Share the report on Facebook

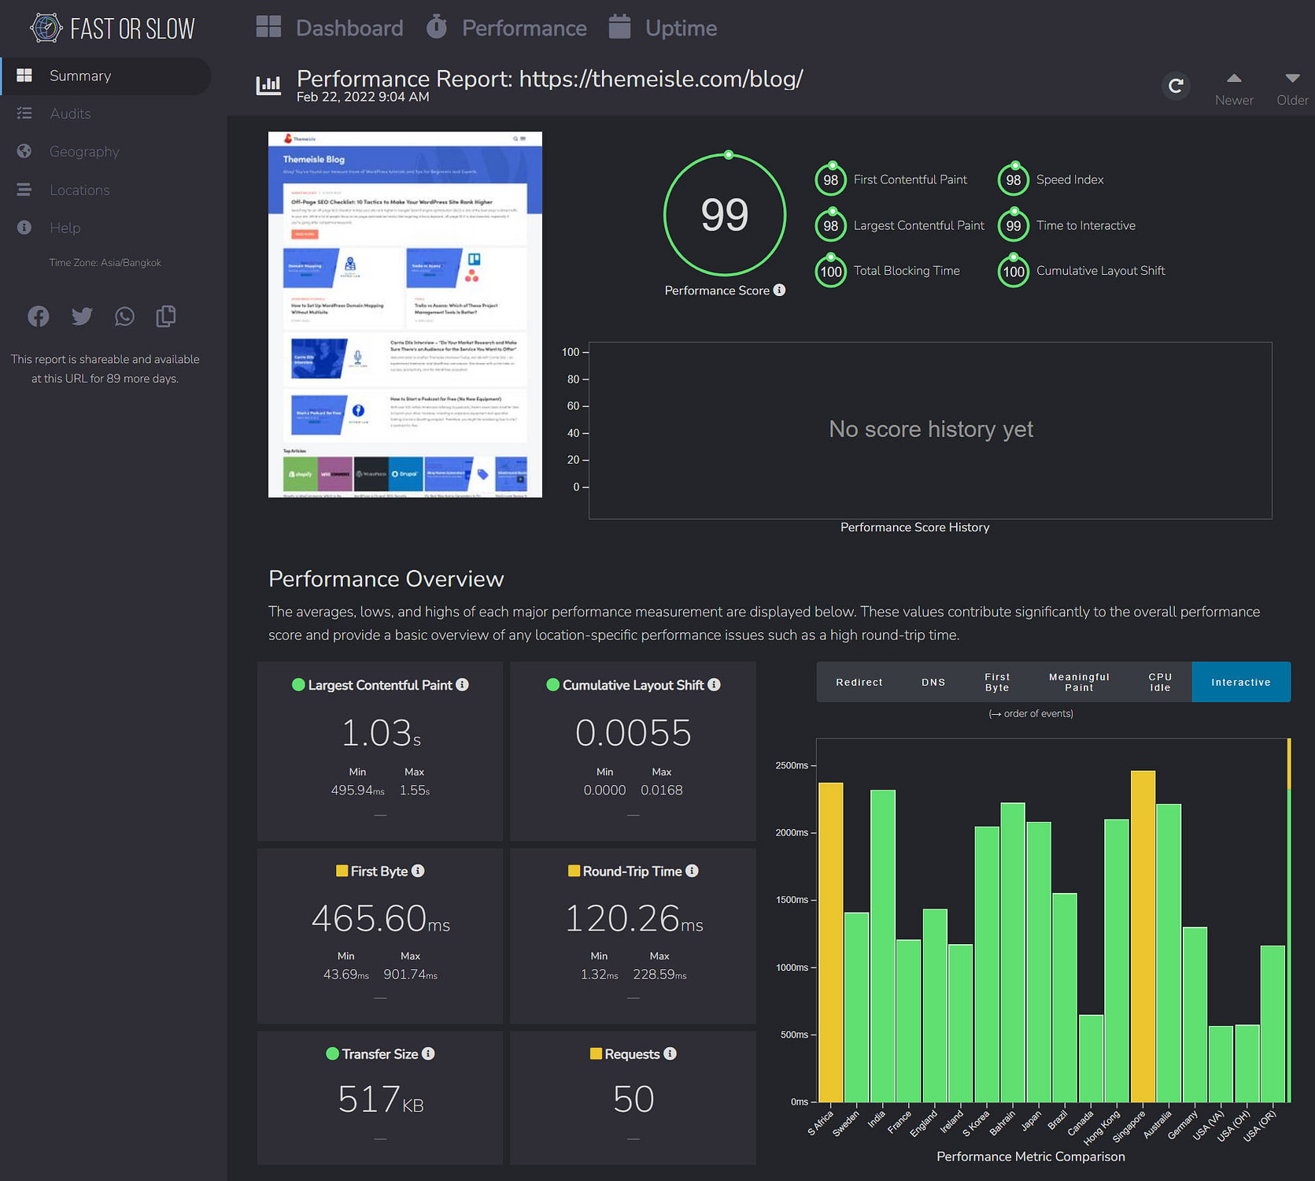[38, 316]
